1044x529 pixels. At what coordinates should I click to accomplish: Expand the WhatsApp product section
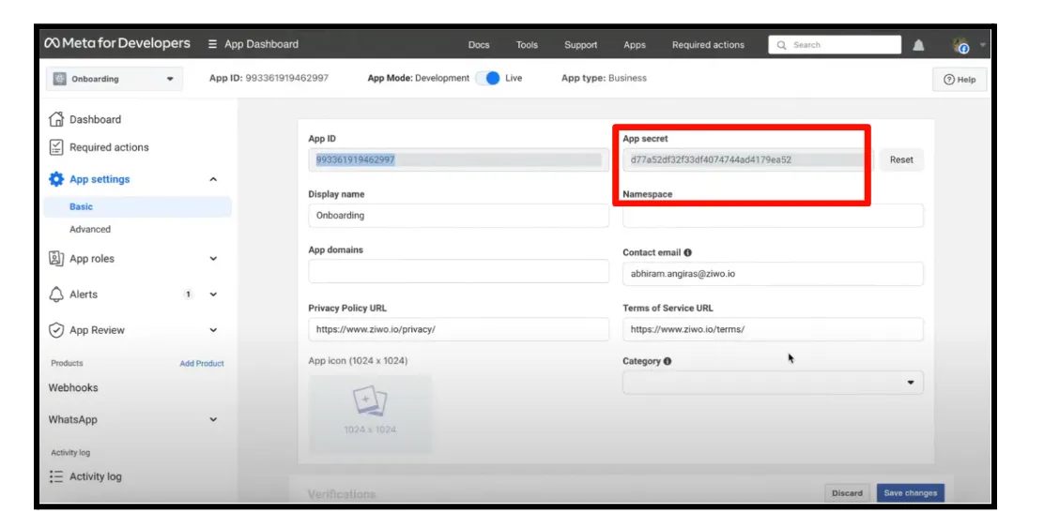coord(213,420)
